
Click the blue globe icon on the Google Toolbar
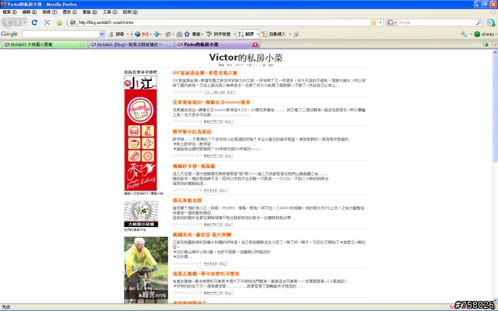coord(138,34)
